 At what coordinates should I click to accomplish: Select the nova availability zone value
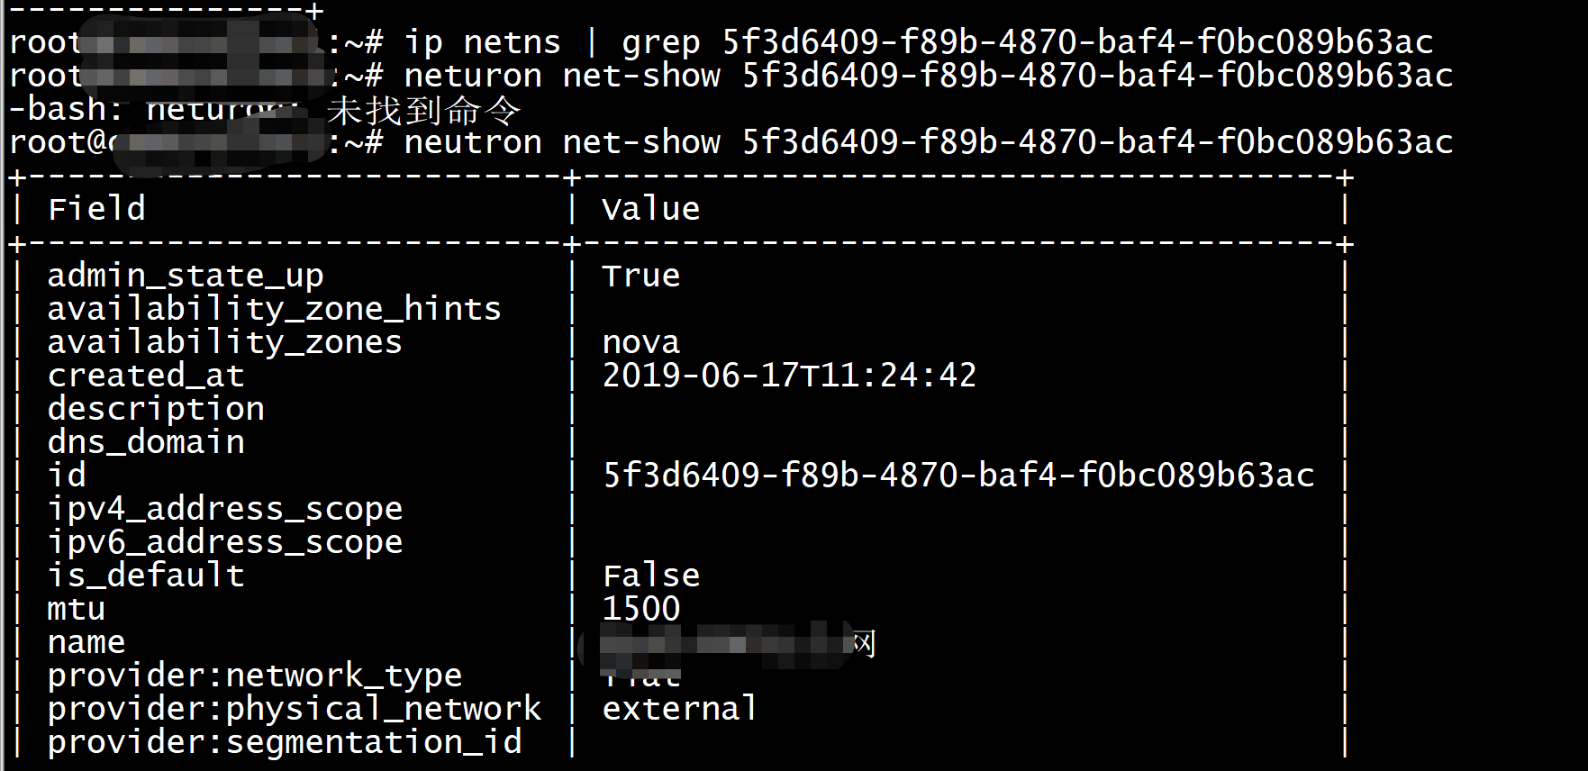640,343
